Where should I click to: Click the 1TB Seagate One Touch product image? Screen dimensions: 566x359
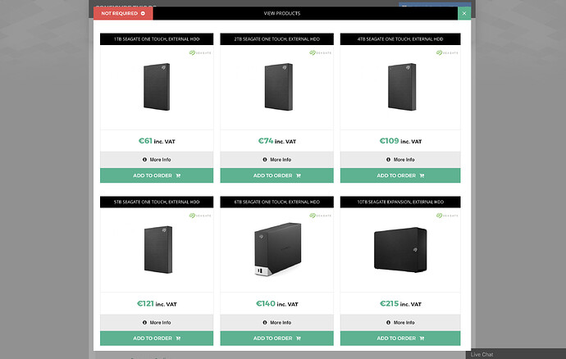click(x=157, y=87)
